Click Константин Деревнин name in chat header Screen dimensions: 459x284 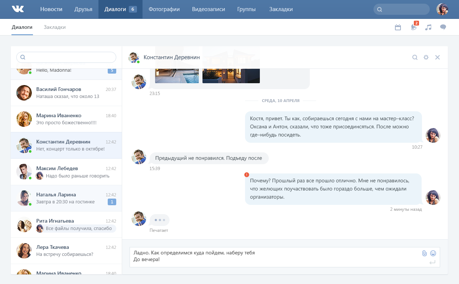[172, 57]
